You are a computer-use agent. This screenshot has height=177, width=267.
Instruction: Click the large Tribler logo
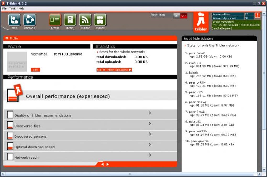pyautogui.click(x=201, y=22)
